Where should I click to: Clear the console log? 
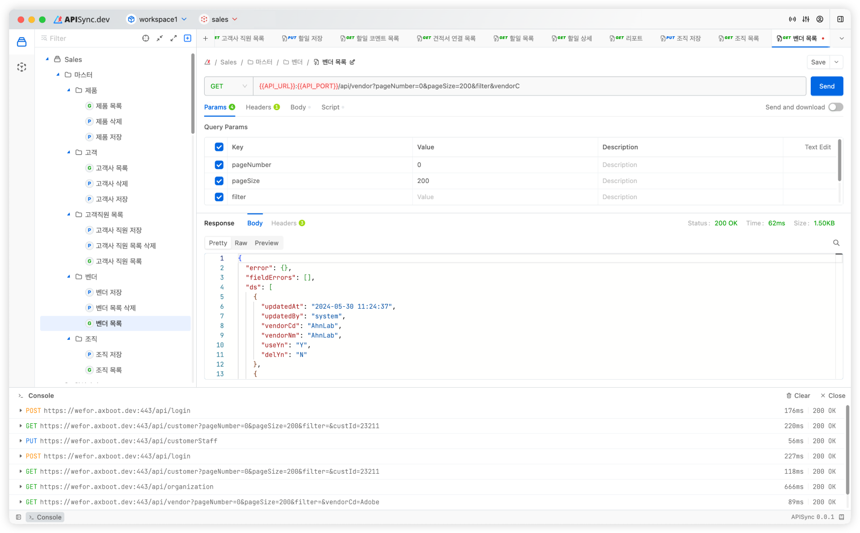[798, 396]
